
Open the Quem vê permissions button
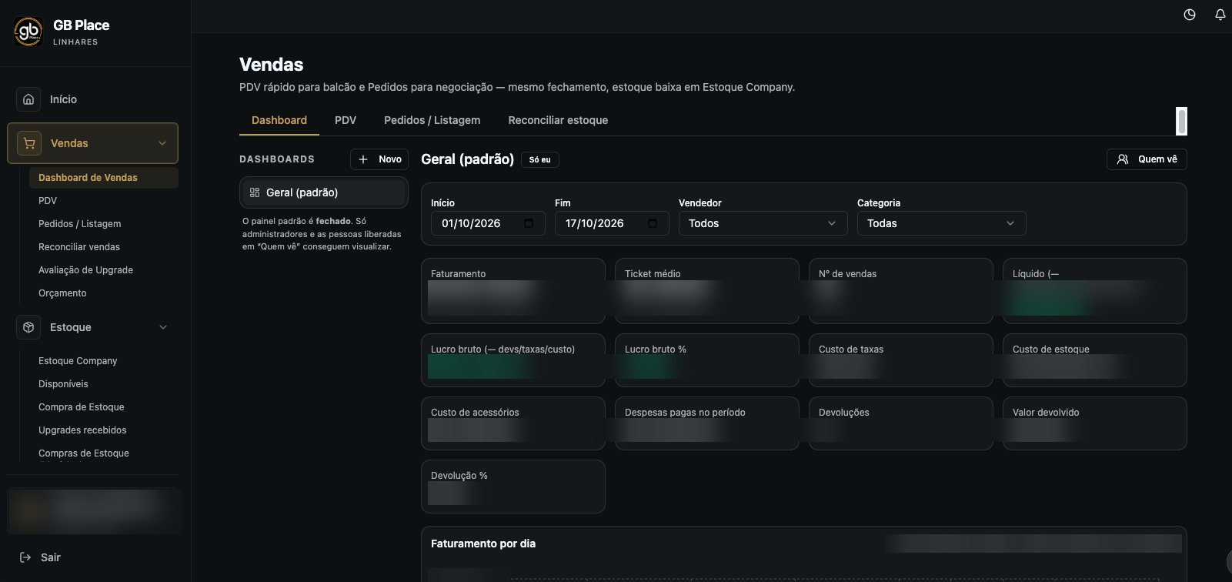click(x=1147, y=159)
